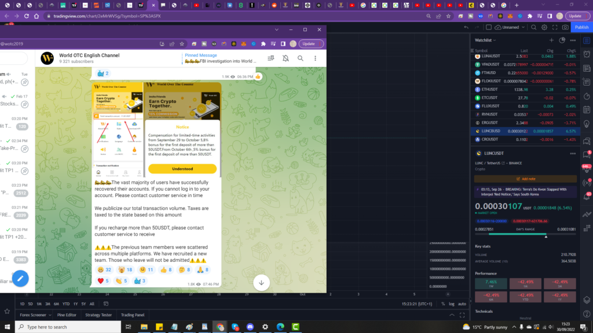Jump to latest message with down arrow
593x333 pixels.
pyautogui.click(x=261, y=282)
